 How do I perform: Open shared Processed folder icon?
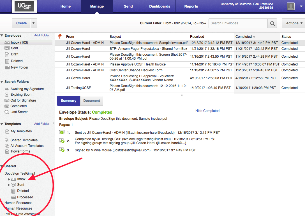point(13,197)
